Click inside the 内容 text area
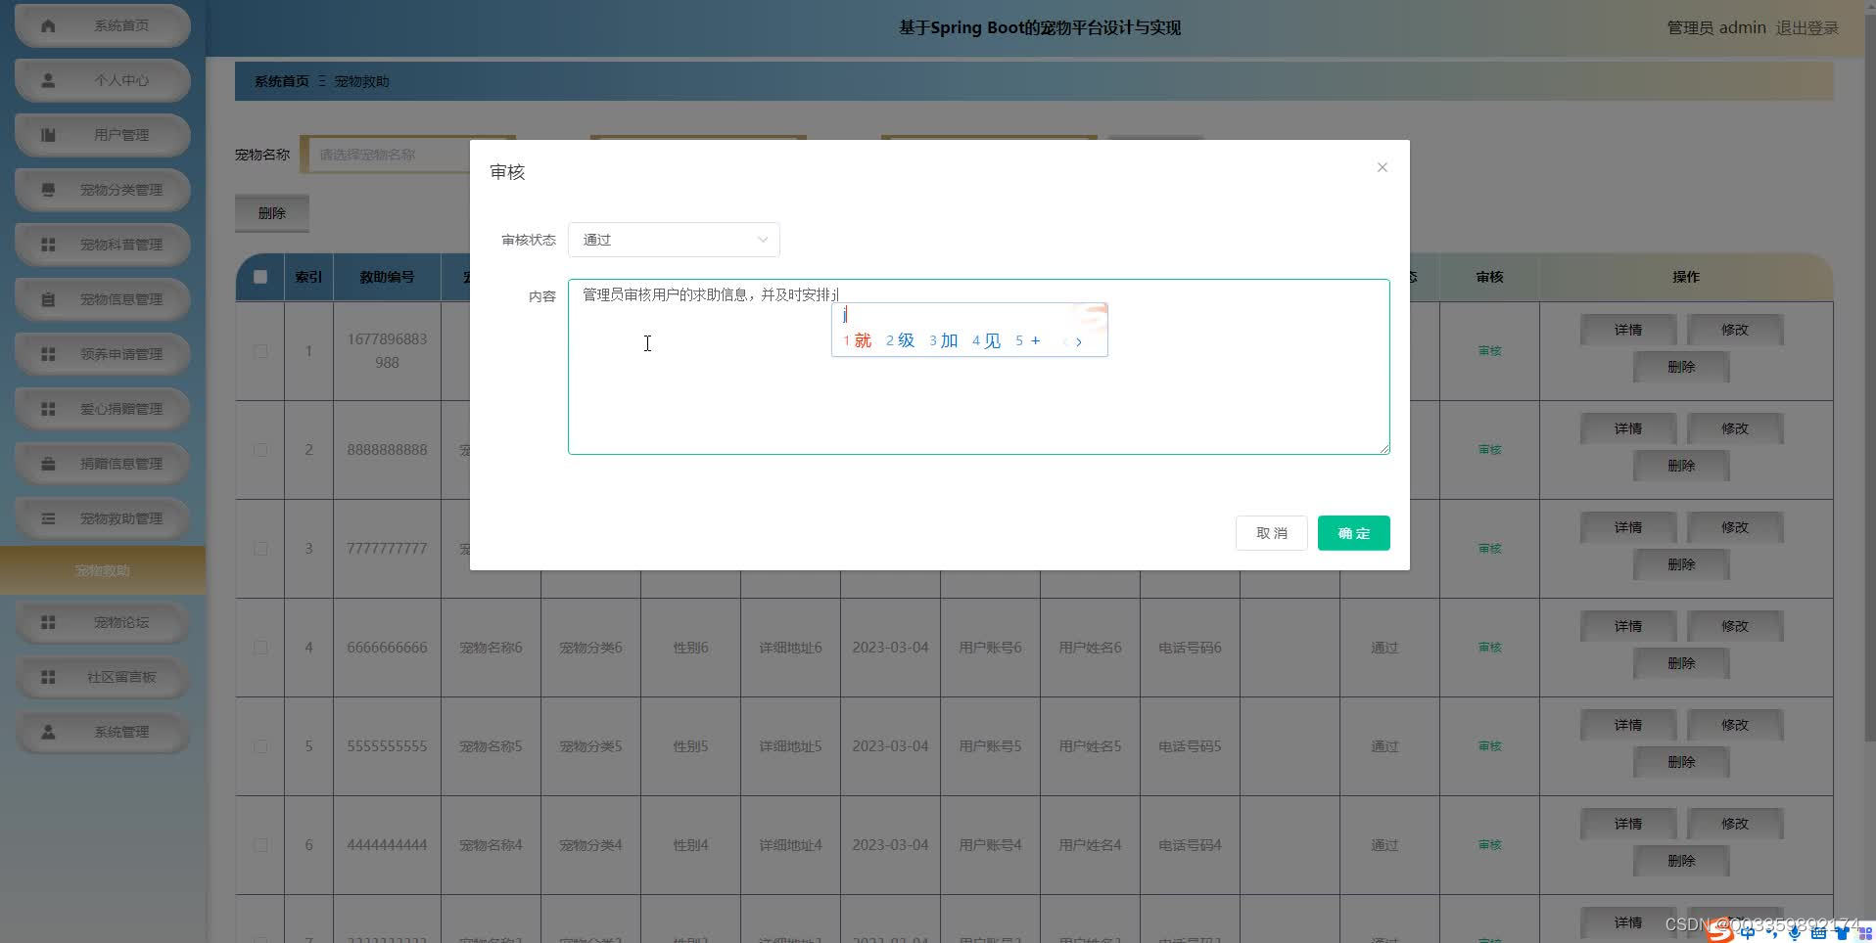 click(979, 367)
